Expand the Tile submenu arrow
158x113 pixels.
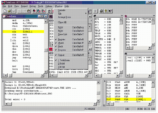86,13
